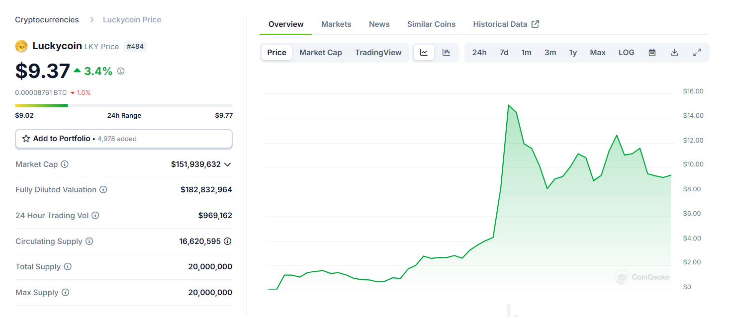729x317 pixels.
Task: Open the Market Cap chart option
Action: 320,52
